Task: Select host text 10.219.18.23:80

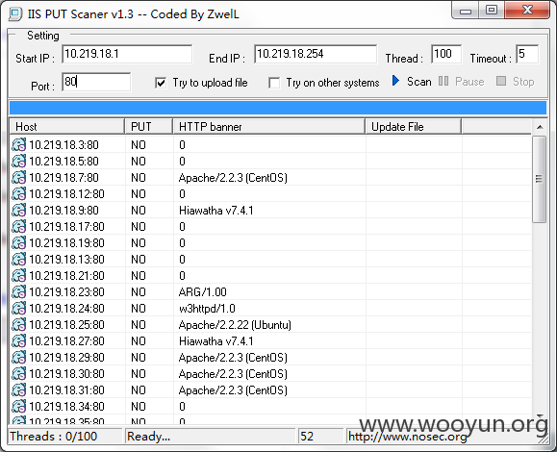Action: point(66,291)
